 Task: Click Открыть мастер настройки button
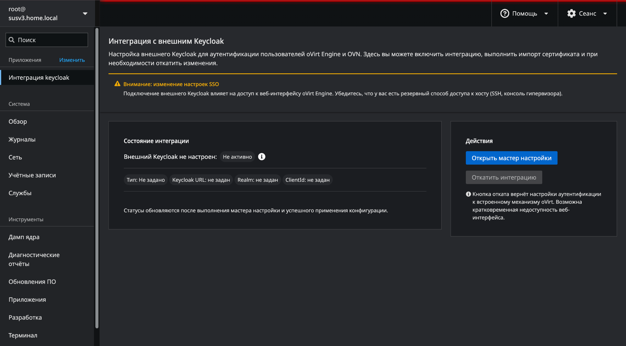click(511, 158)
